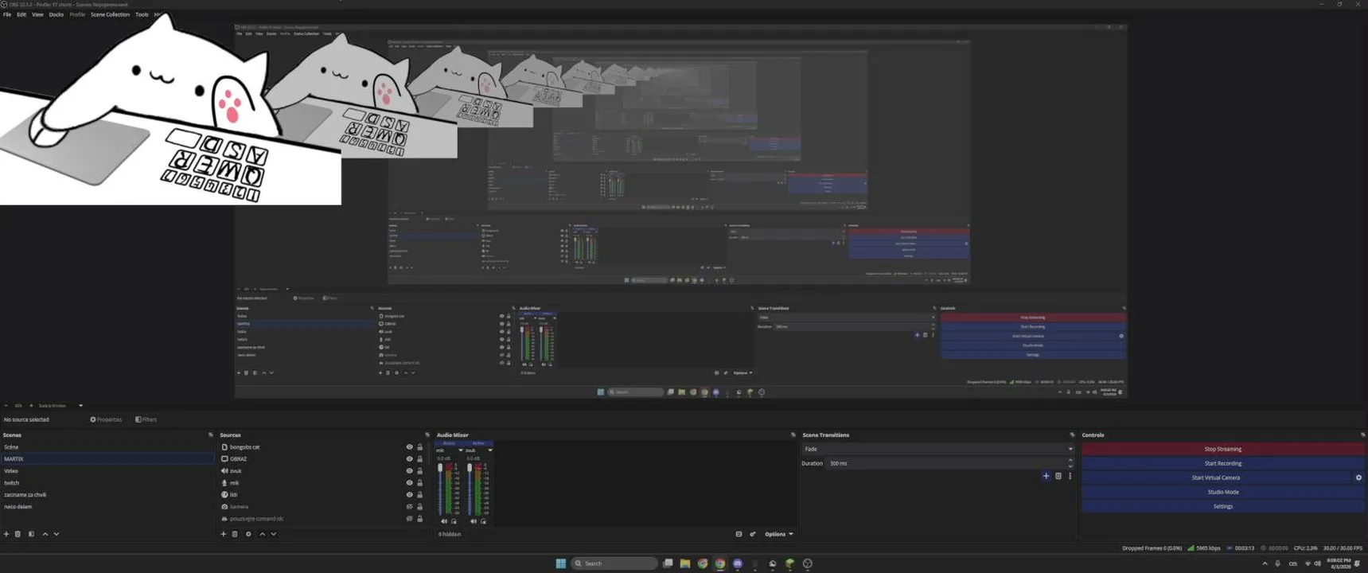This screenshot has width=1368, height=573.
Task: Hide the OBRAZ source
Action: click(410, 459)
